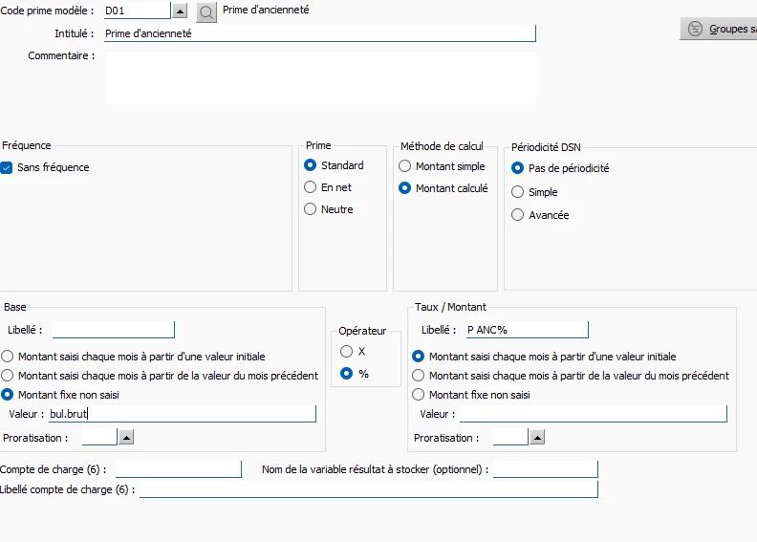This screenshot has width=757, height=542.
Task: Select Simple DSN periodicity
Action: point(517,192)
